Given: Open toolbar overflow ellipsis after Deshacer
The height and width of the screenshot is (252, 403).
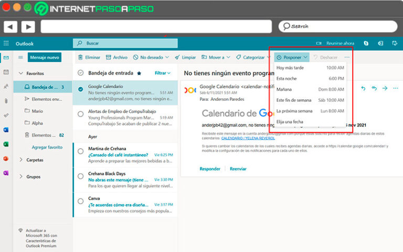Looking at the screenshot, I should [x=347, y=57].
